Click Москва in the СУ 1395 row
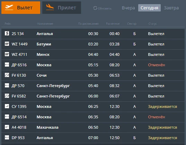 [44, 106]
